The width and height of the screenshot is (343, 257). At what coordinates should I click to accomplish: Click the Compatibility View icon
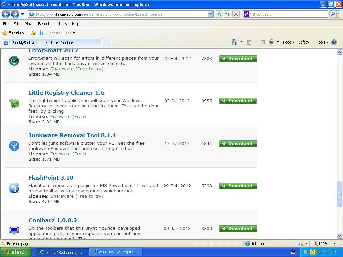tap(219, 14)
